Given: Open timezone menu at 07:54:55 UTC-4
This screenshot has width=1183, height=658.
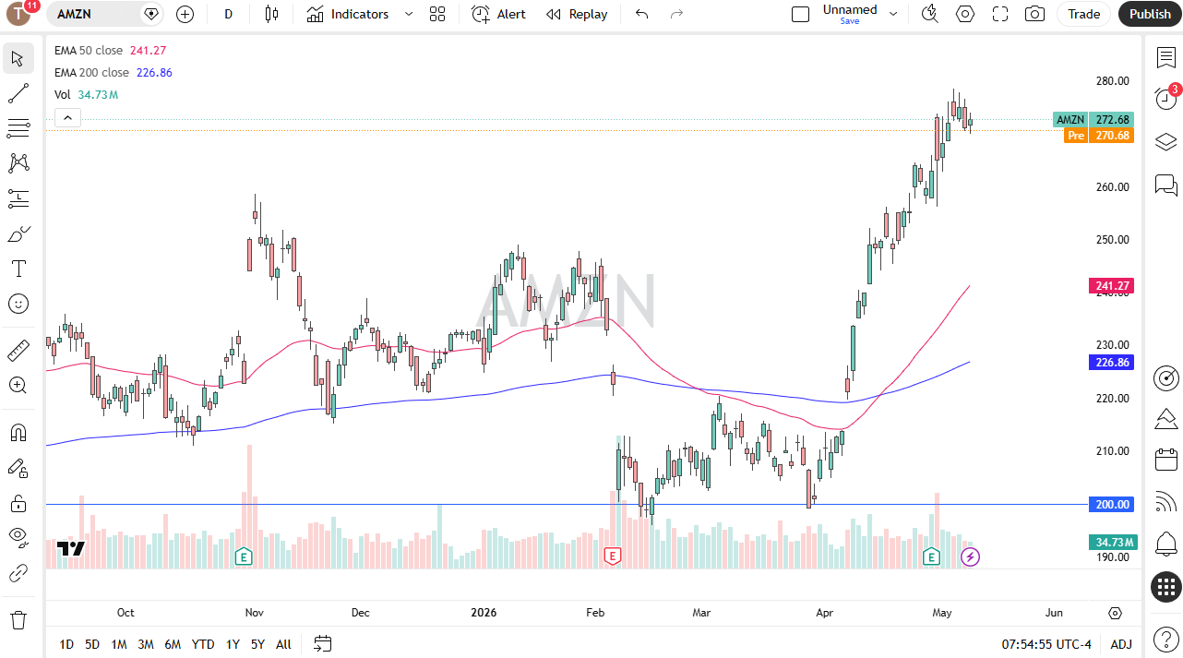Looking at the screenshot, I should pos(1046,644).
